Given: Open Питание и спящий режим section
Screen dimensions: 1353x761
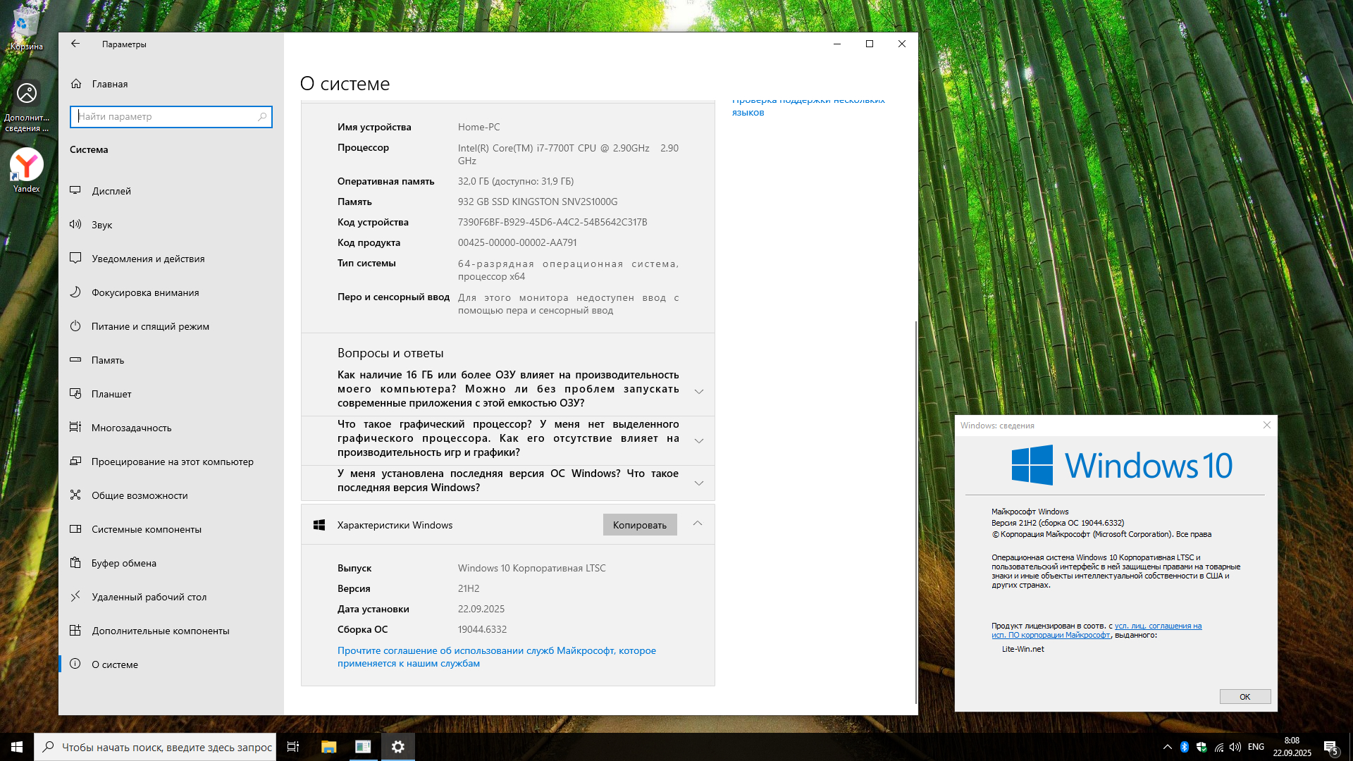Looking at the screenshot, I should [x=149, y=326].
